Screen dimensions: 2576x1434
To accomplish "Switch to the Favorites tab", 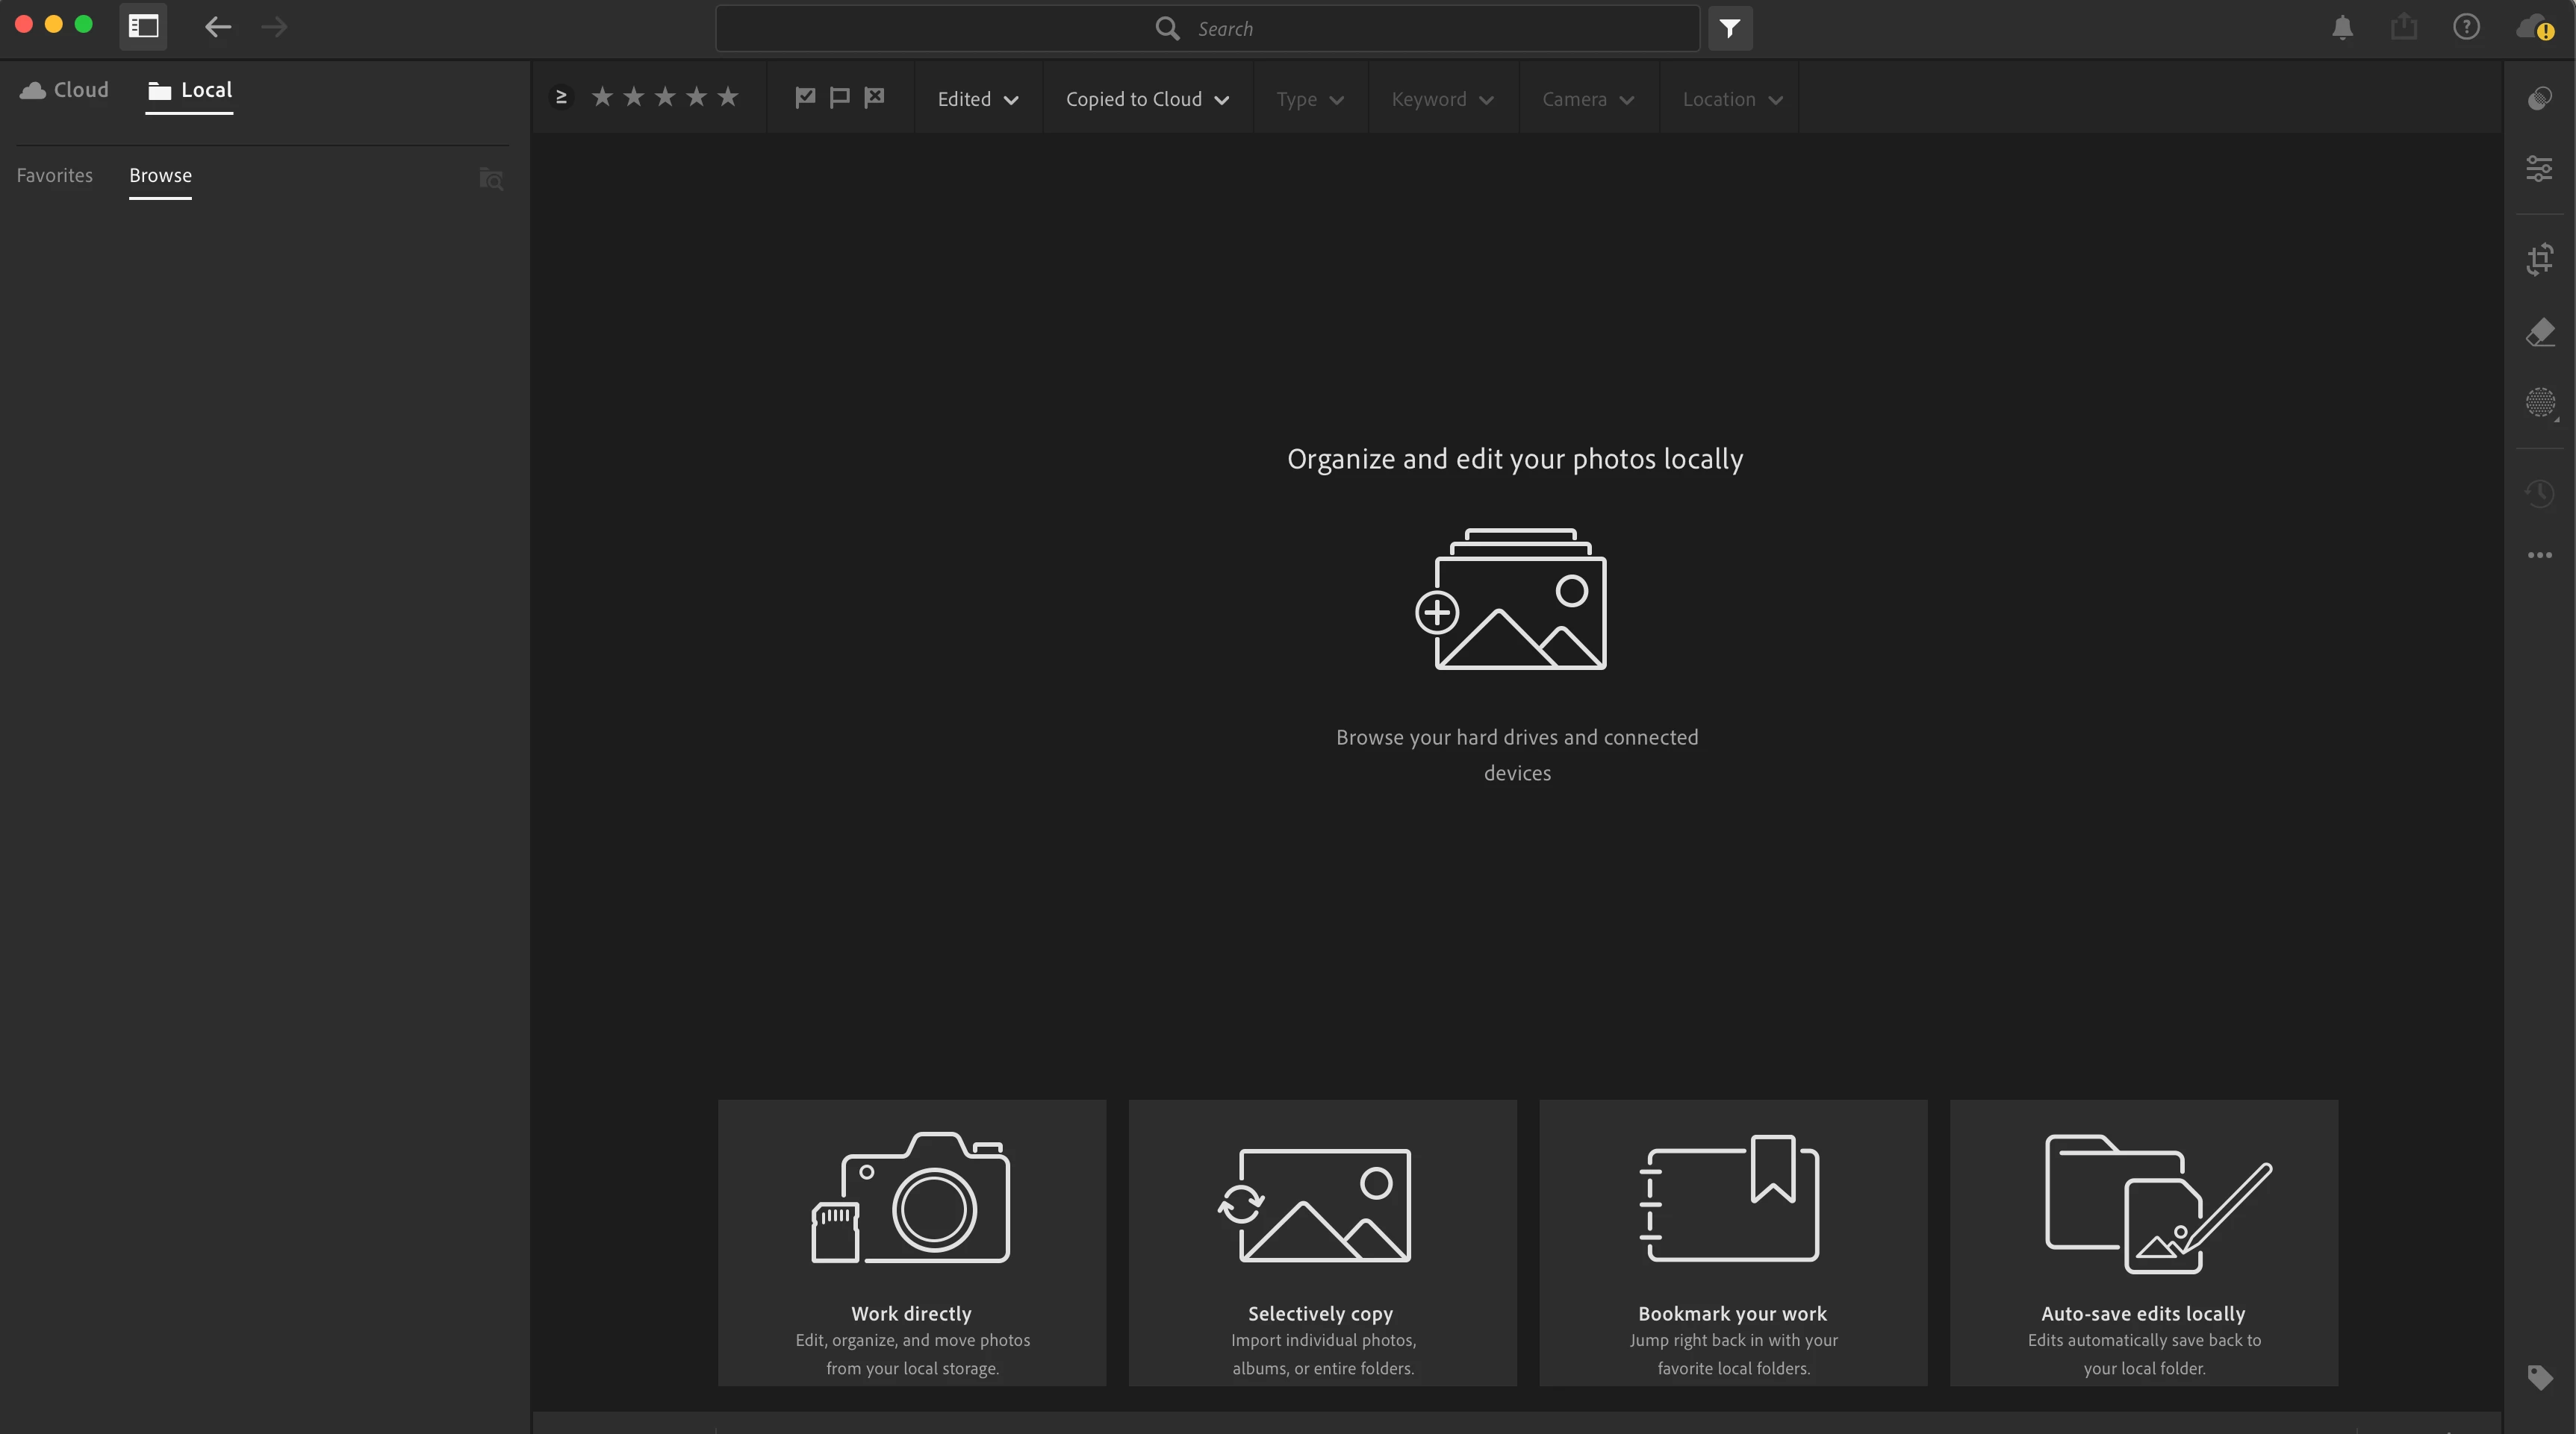I will (55, 176).
